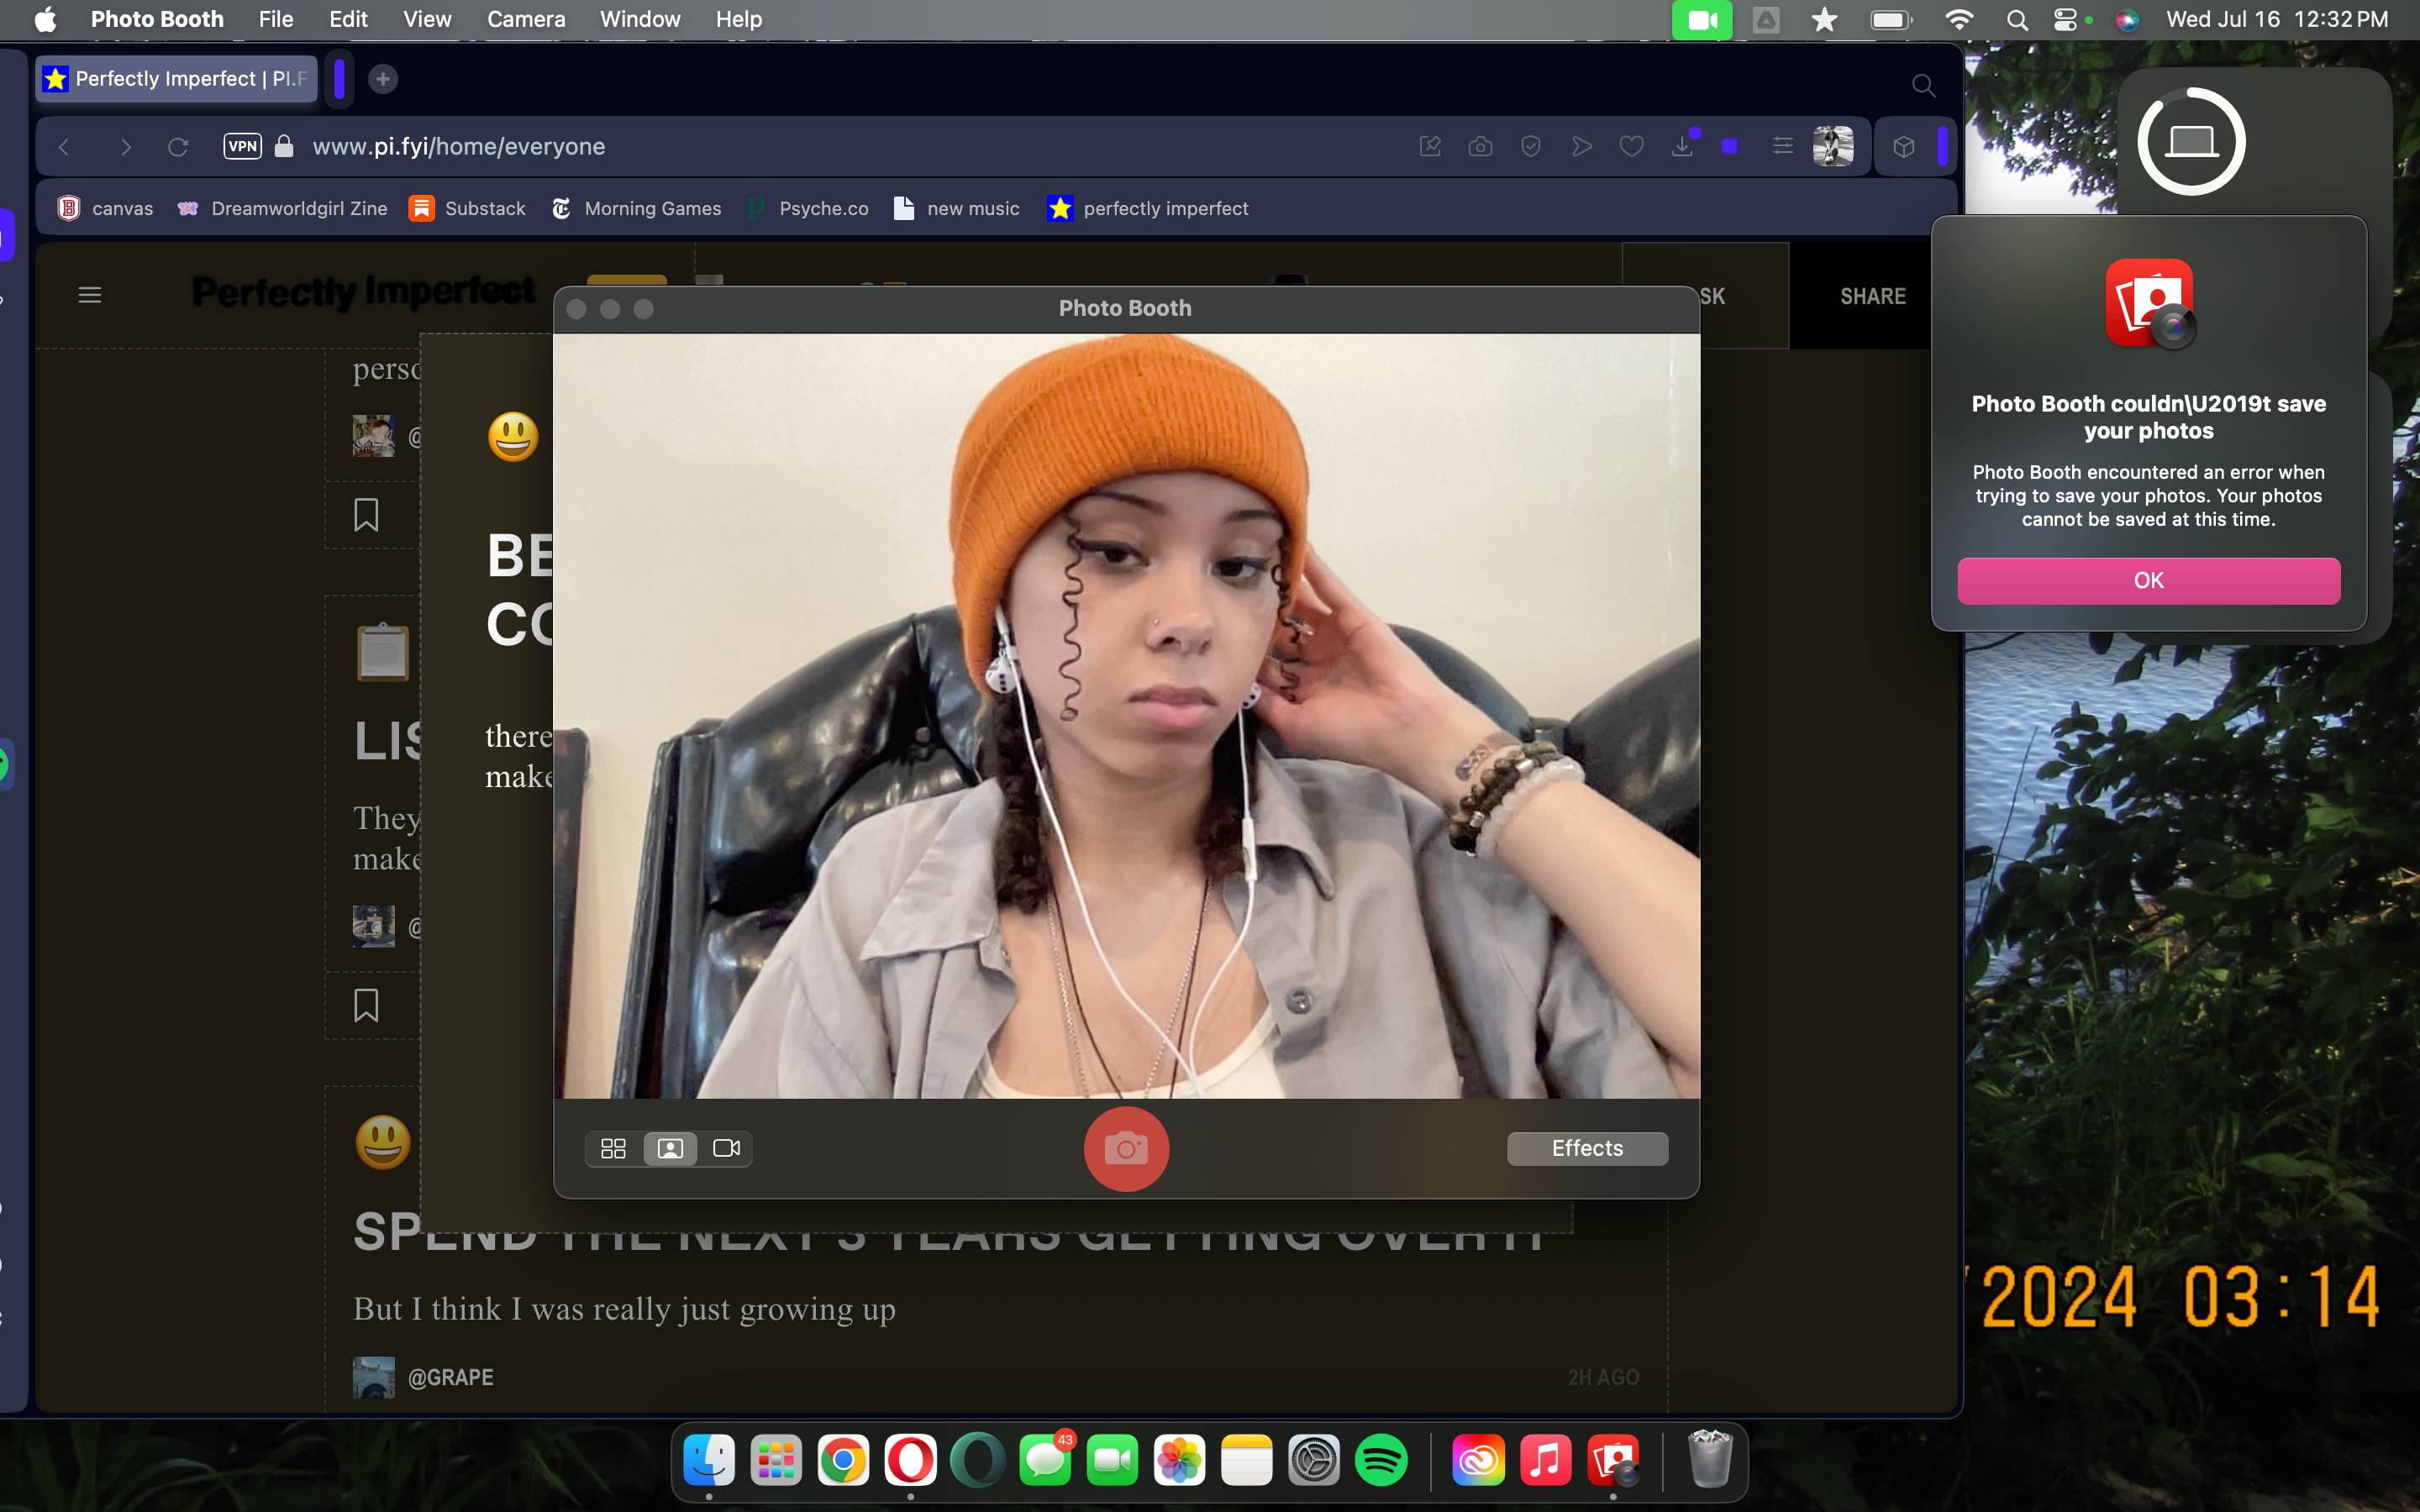Switch to four-up photo mode

(613, 1148)
